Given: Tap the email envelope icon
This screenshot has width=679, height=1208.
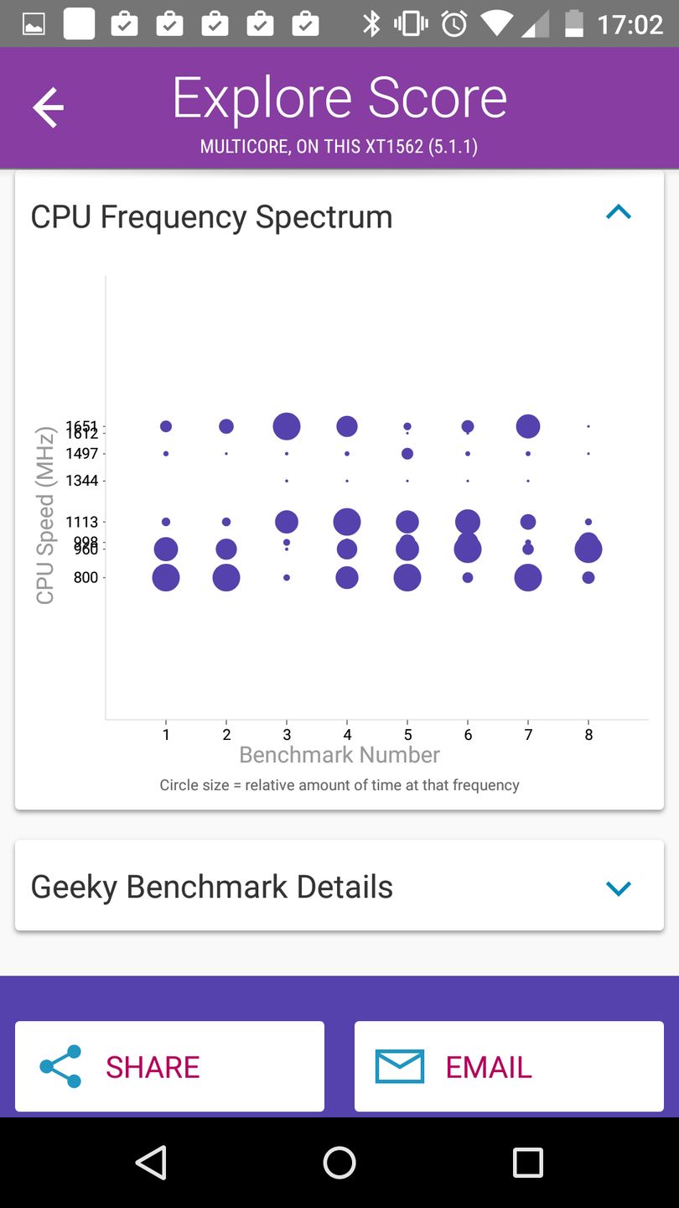Looking at the screenshot, I should [400, 1066].
